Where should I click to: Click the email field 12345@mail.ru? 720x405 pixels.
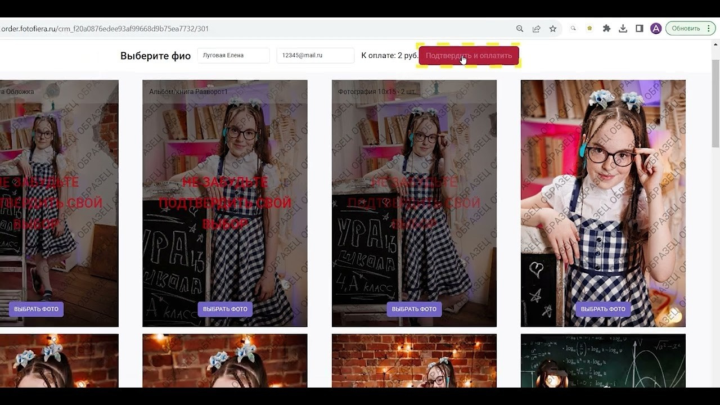[x=315, y=56]
